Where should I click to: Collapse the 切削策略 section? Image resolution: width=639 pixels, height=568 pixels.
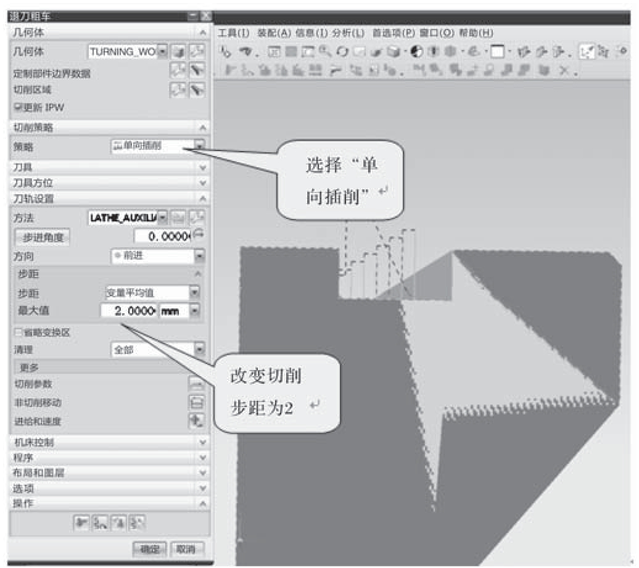[109, 128]
